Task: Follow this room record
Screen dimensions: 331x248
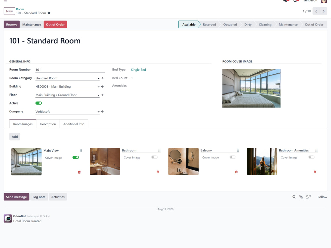Action: coord(322,197)
